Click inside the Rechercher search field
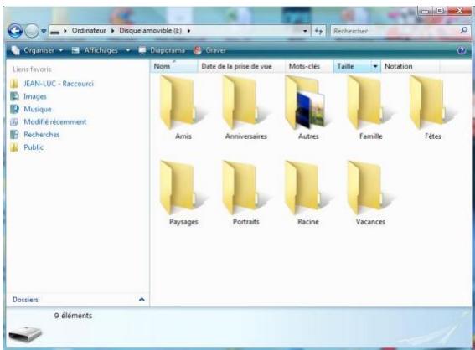Screen dimensions: 475x350 pyautogui.click(x=395, y=31)
